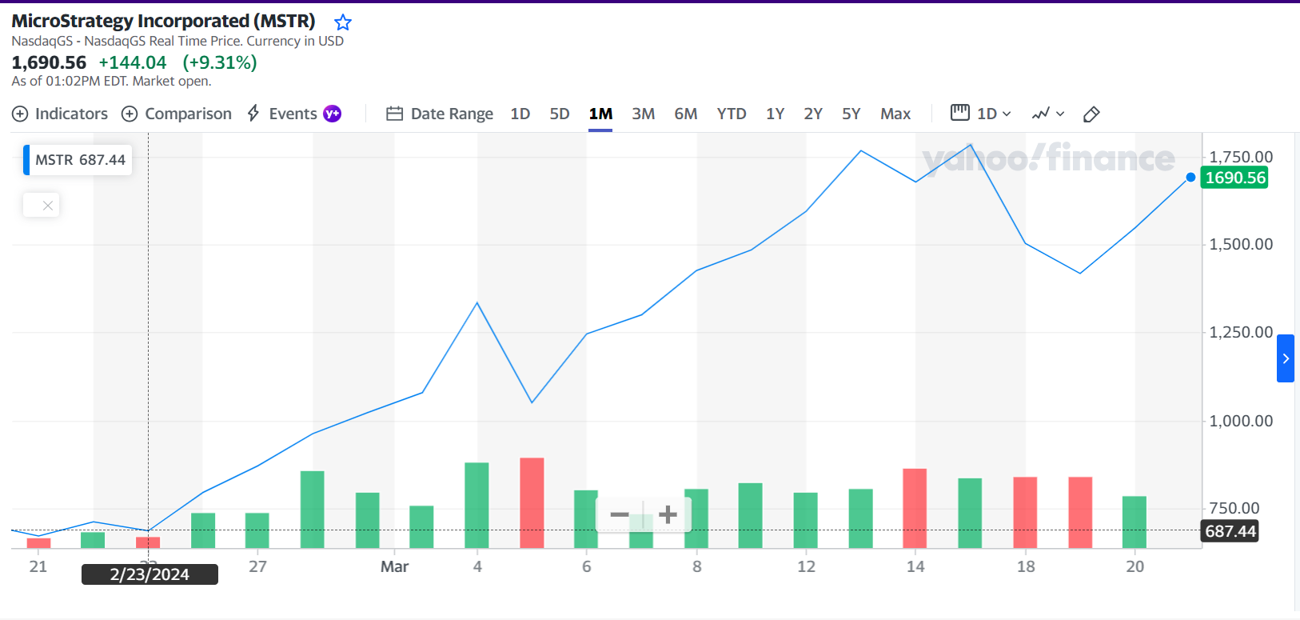
Task: Open the line chart type dropdown
Action: [1048, 114]
